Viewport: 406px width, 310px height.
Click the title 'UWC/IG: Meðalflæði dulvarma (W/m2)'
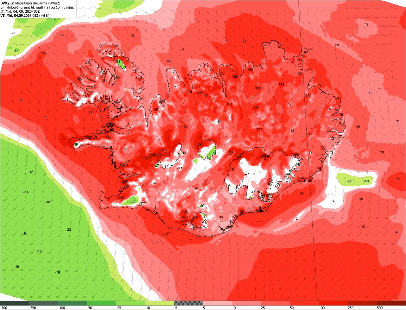click(x=30, y=3)
